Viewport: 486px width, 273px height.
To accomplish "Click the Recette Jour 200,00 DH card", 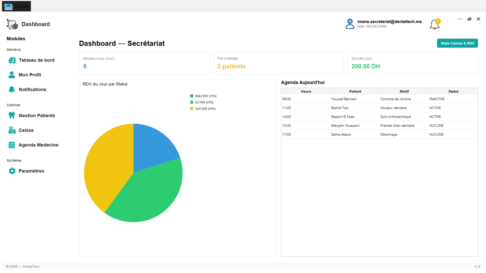I will 413,63.
